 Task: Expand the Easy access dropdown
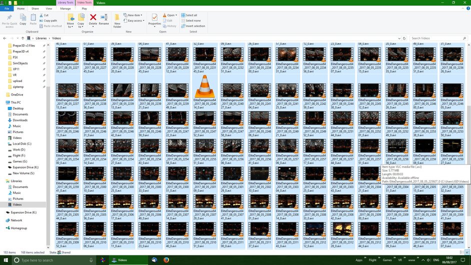[x=135, y=20]
